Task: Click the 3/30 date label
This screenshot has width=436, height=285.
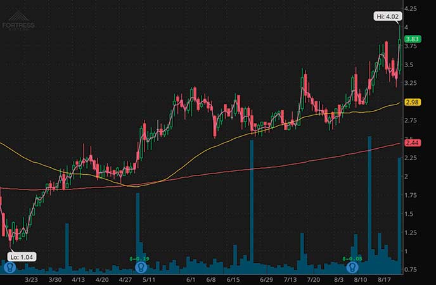Action: pos(55,279)
